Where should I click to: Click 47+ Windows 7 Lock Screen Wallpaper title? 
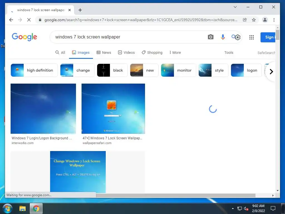[112, 138]
